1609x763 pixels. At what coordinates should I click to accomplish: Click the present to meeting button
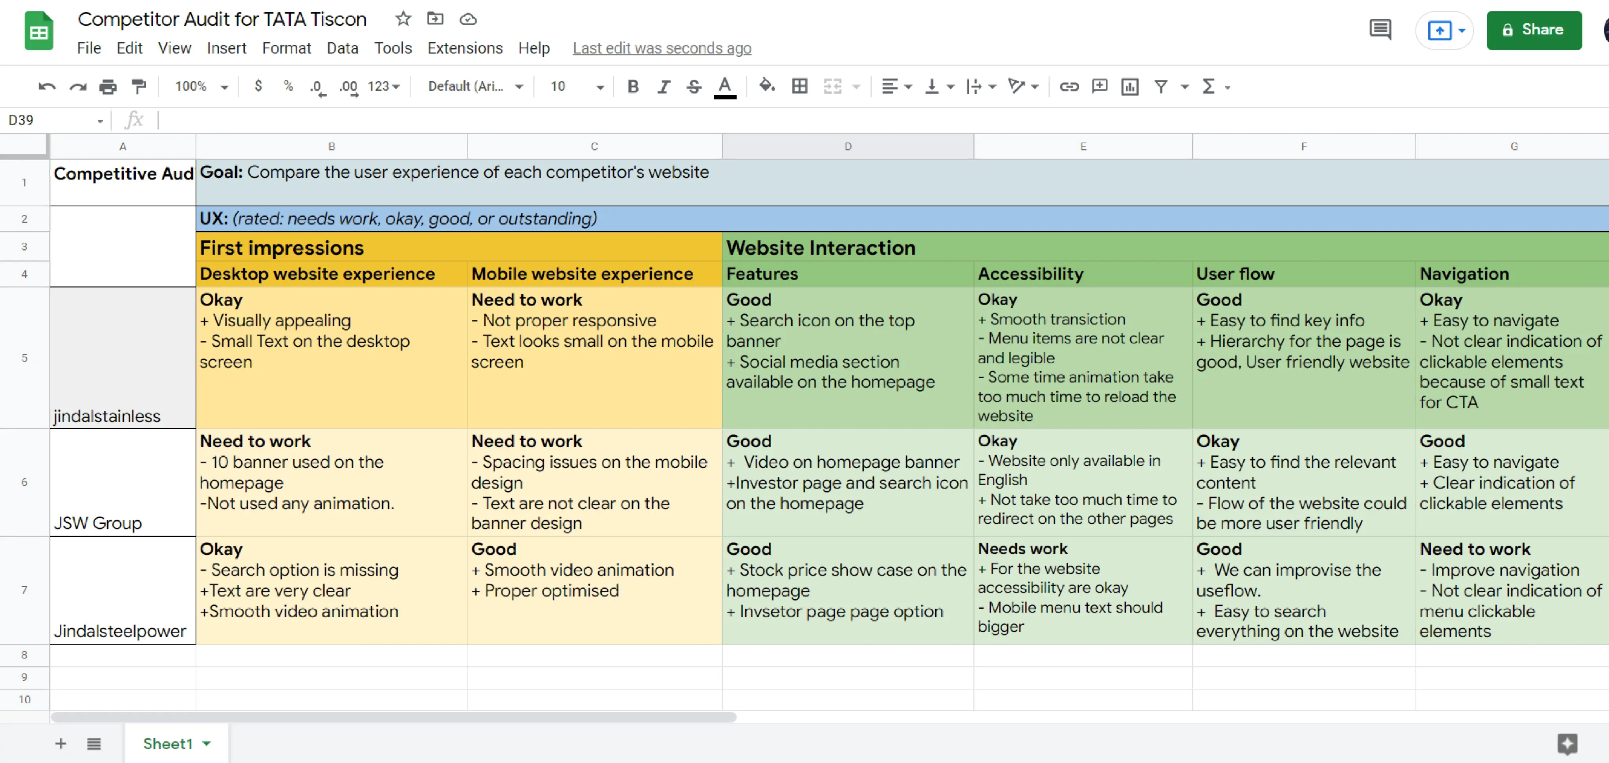[x=1444, y=30]
